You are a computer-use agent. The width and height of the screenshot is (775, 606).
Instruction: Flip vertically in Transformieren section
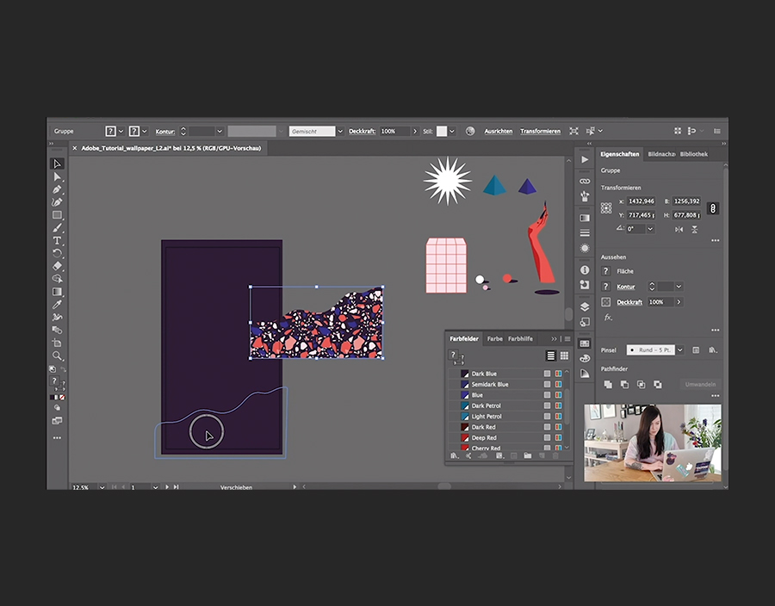694,229
